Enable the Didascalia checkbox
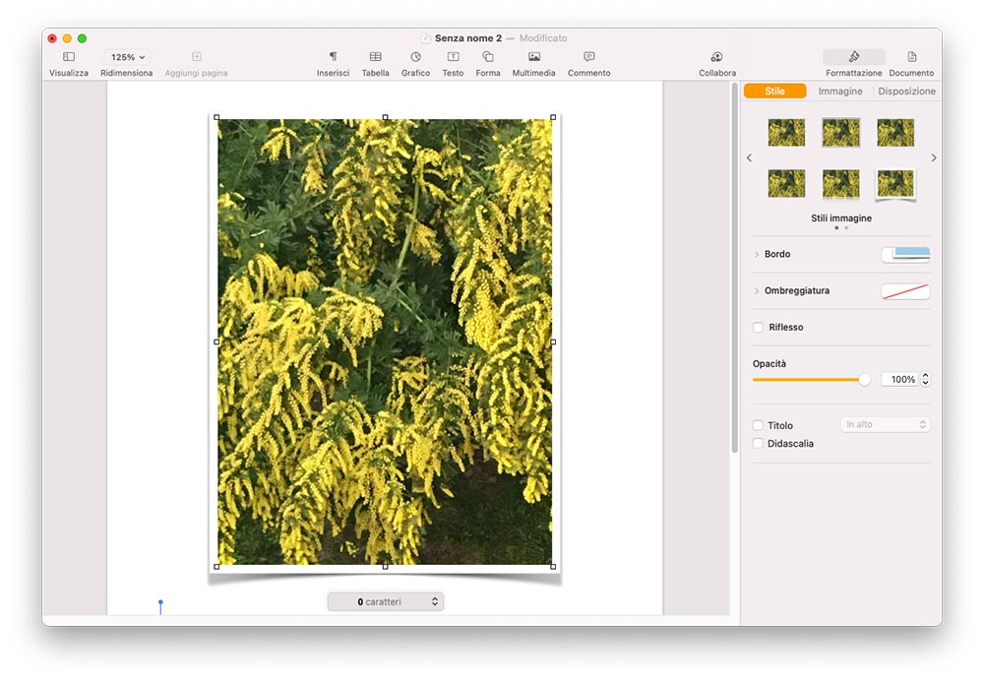This screenshot has width=984, height=681. click(758, 444)
